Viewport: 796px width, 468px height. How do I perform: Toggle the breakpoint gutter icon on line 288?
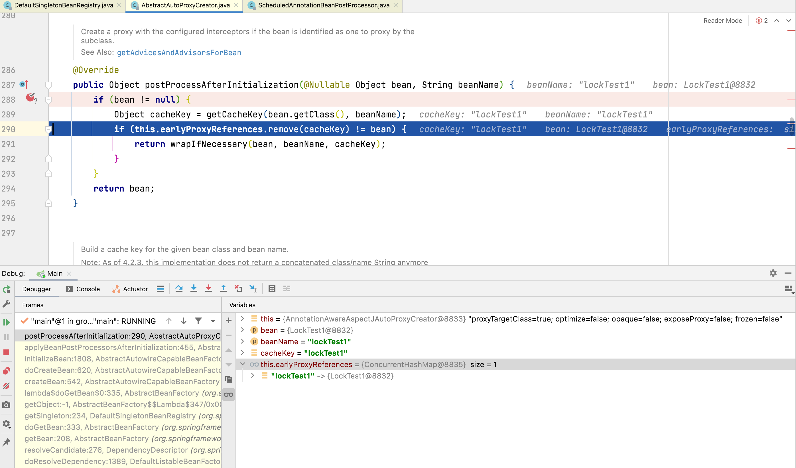31,98
